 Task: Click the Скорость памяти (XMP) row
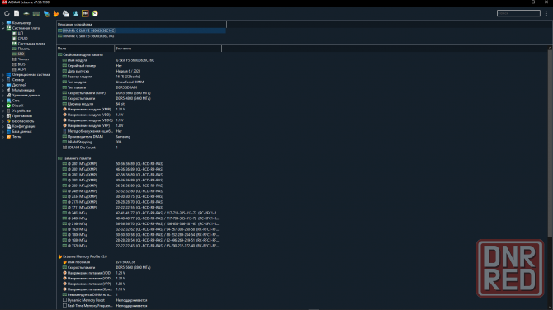139,93
